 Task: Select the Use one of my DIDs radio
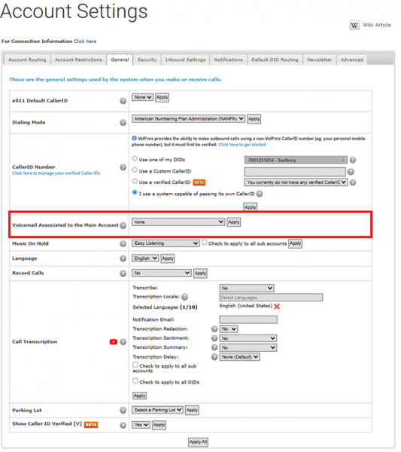point(135,158)
